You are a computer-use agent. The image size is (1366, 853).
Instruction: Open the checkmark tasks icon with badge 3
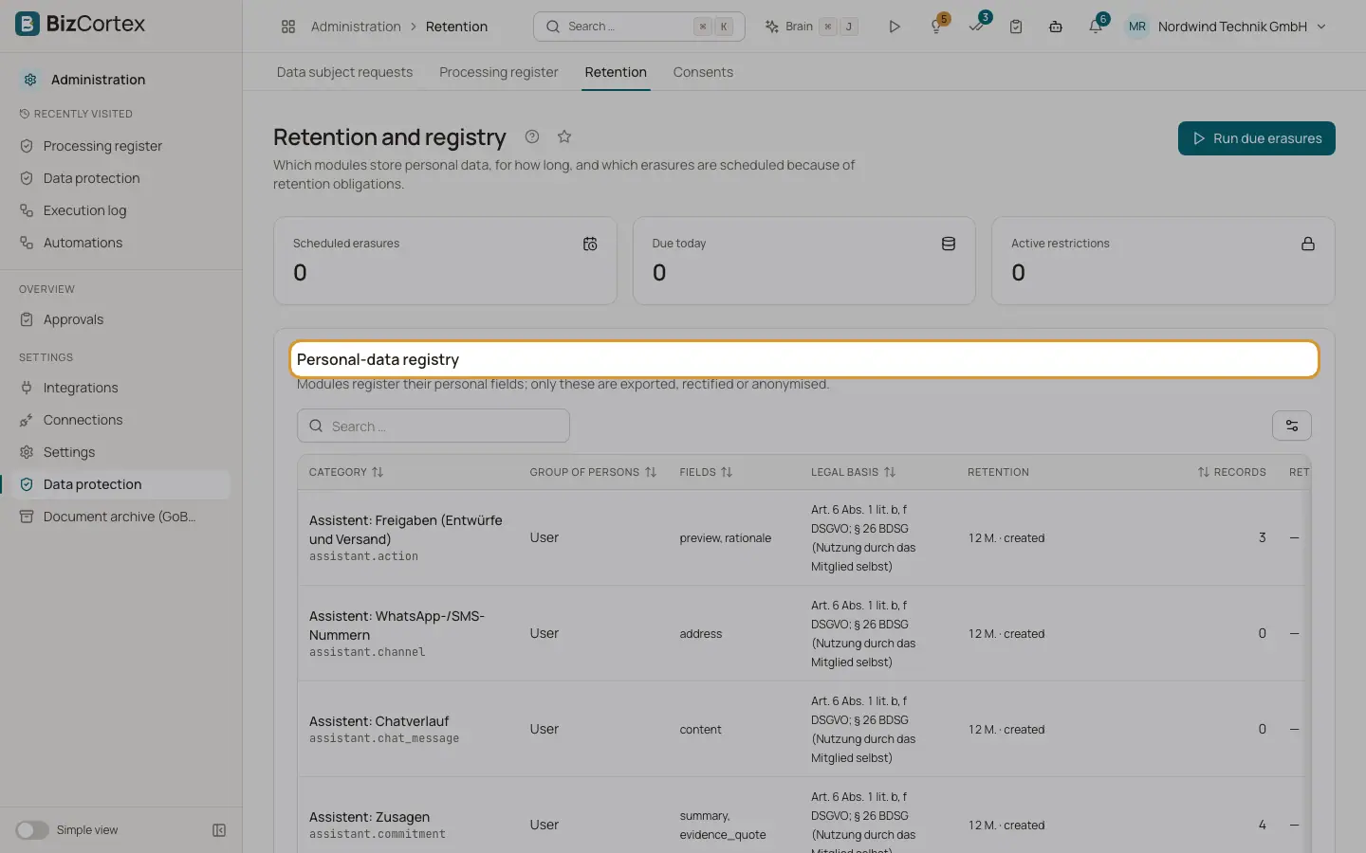point(977,27)
